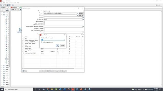Click the New file toolbar icon
This screenshot has width=163, height=91.
pos(1,5)
